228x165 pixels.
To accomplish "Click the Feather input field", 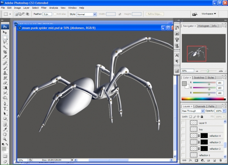I will [x=47, y=14].
